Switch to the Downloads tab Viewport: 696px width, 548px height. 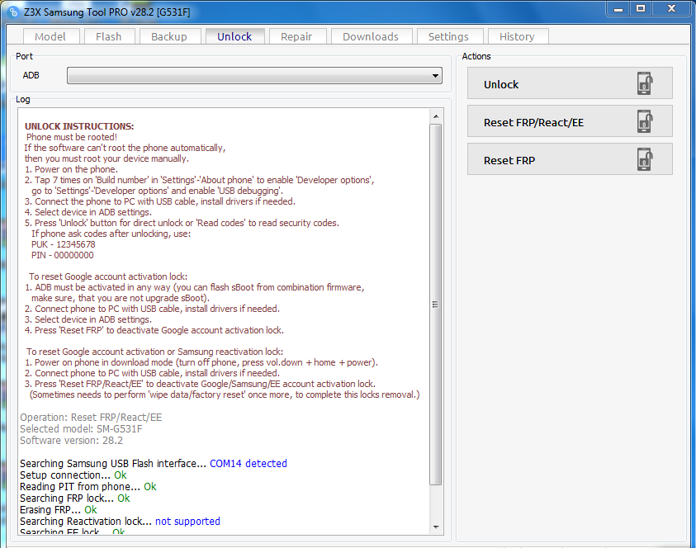point(370,36)
